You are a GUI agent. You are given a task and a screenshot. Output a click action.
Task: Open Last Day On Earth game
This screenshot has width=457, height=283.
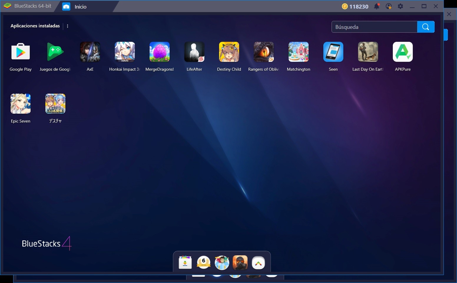[x=368, y=52]
